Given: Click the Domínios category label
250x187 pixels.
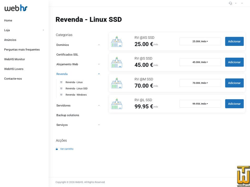Looking at the screenshot, I should [x=63, y=45].
